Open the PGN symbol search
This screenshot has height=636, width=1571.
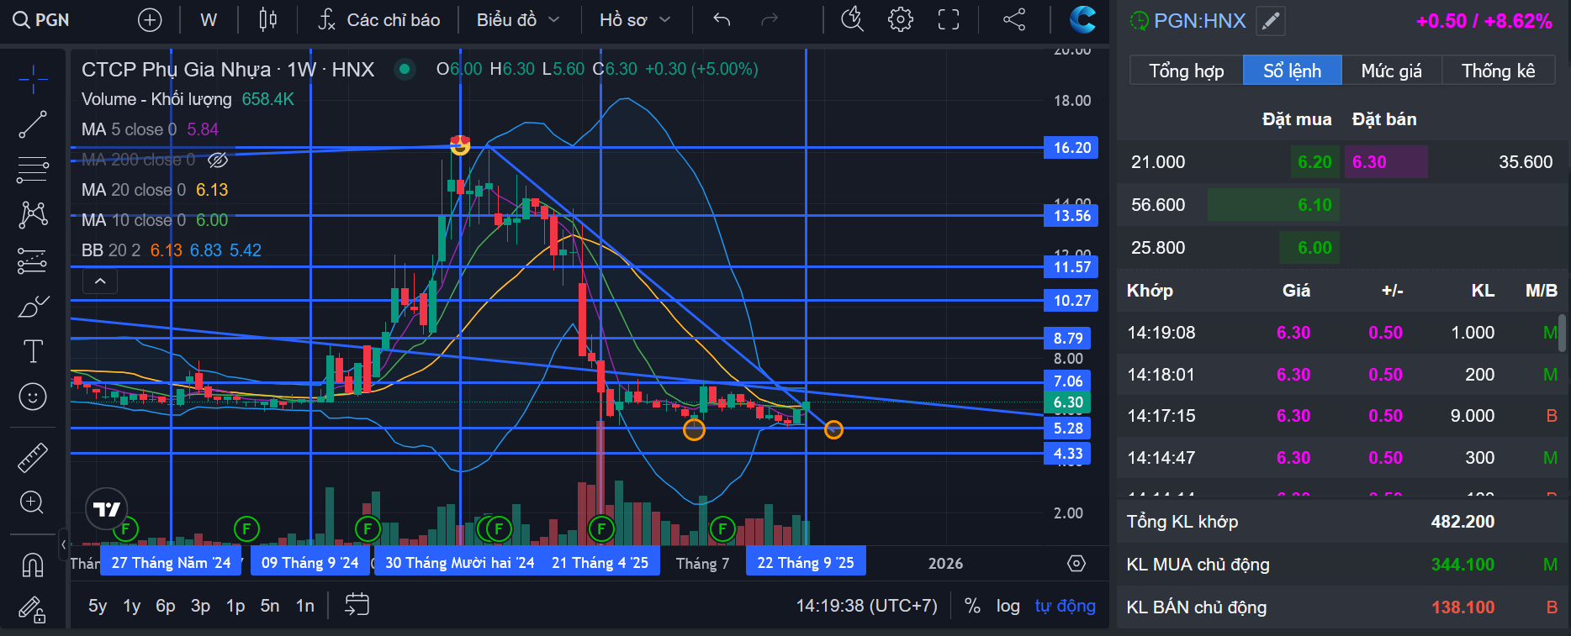tap(41, 19)
